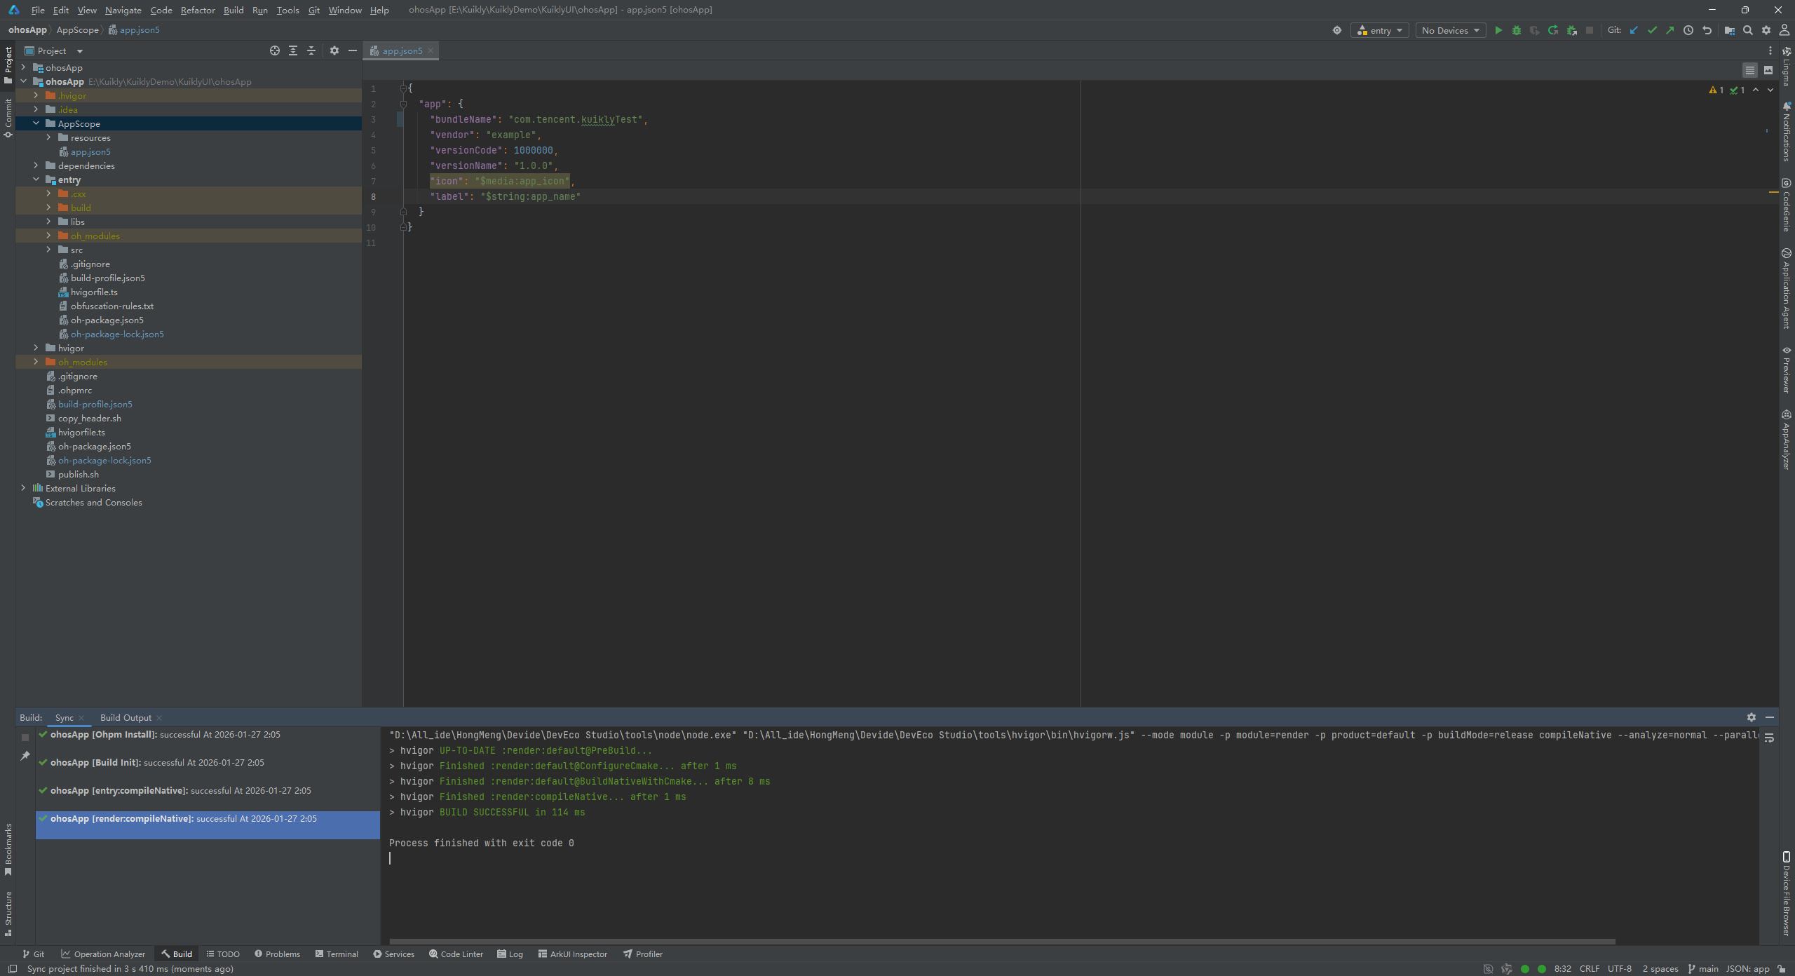Open the Terminal tool window button

337,954
